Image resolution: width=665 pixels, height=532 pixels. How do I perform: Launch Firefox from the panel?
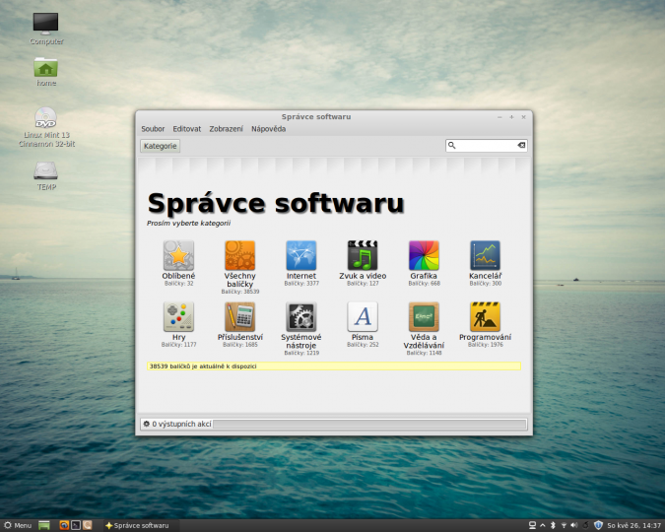click(x=64, y=526)
